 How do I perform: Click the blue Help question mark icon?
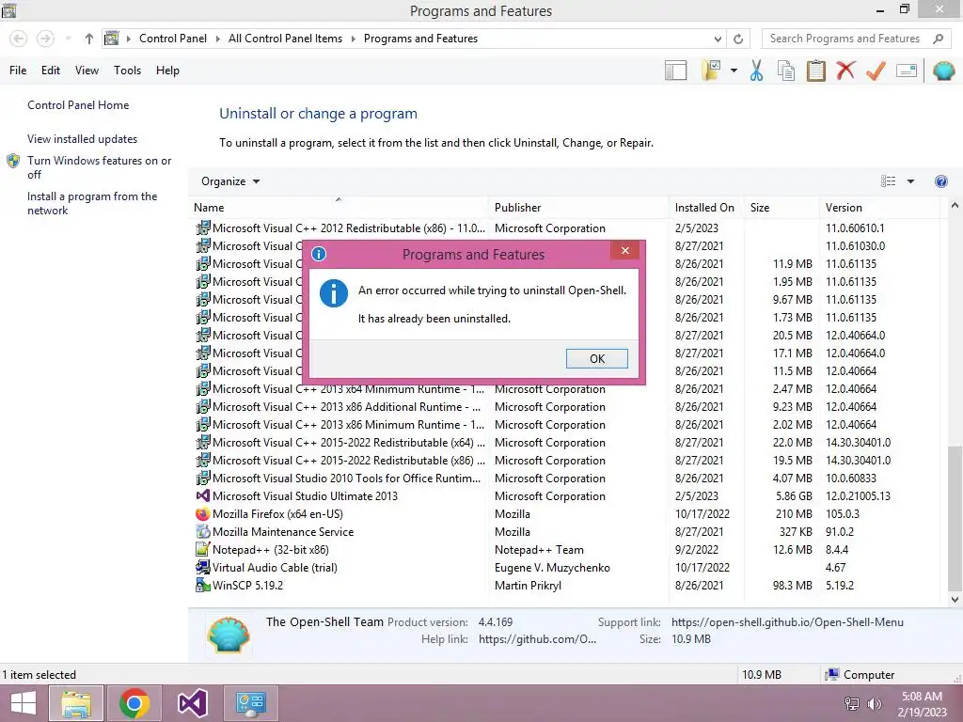940,181
